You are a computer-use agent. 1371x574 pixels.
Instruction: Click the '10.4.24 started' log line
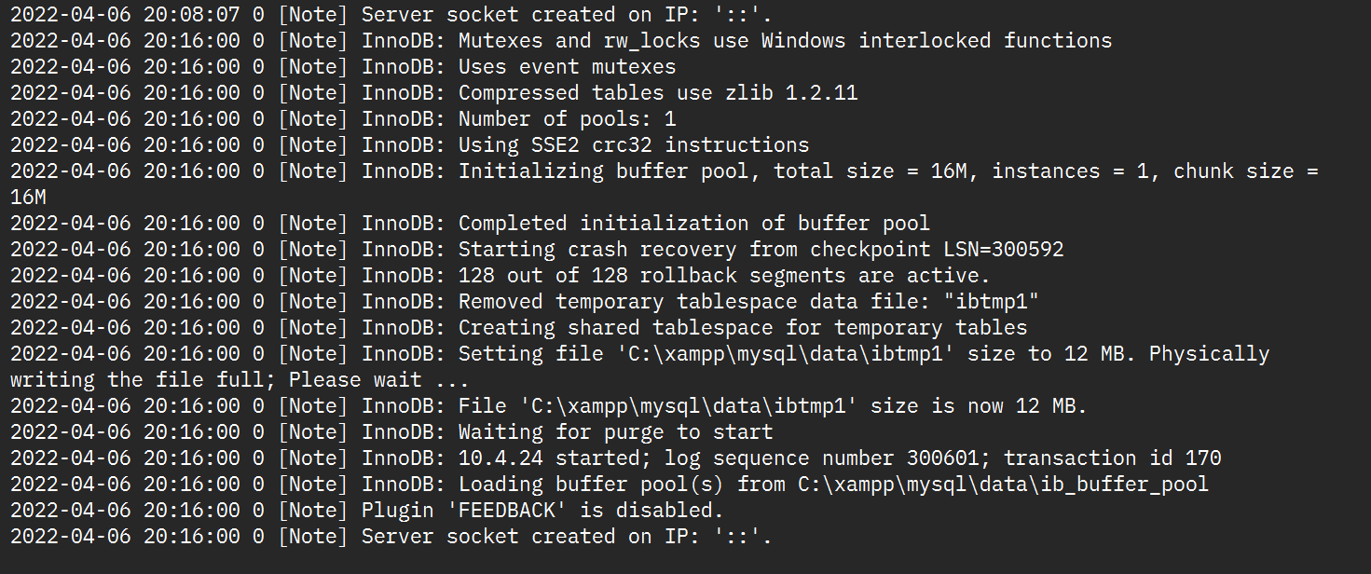616,458
